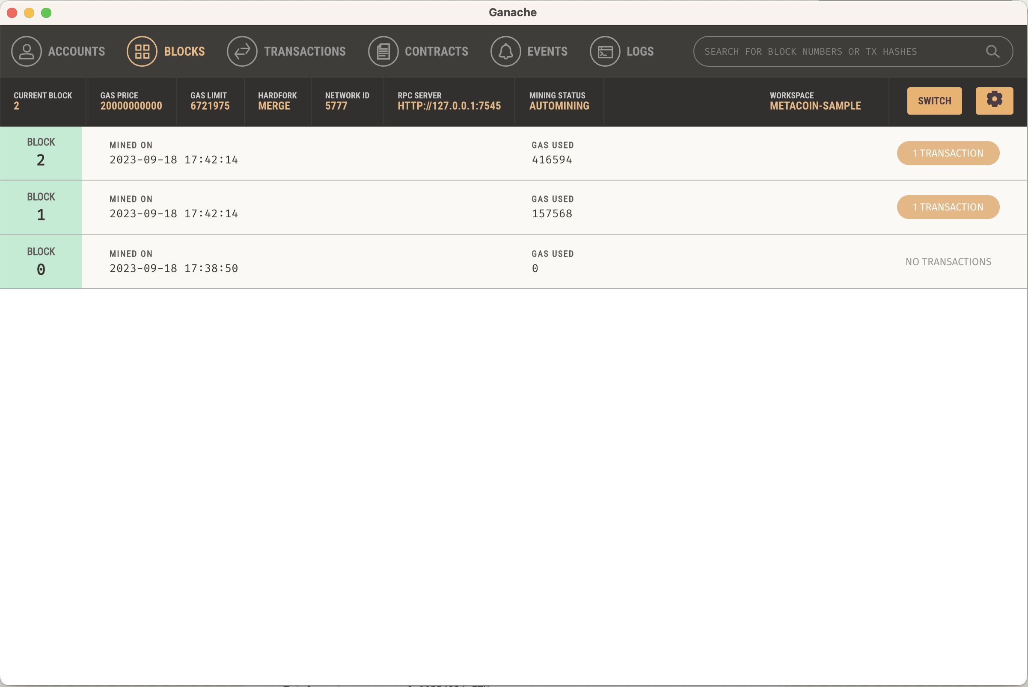Switch to the Transactions tab label

(305, 51)
